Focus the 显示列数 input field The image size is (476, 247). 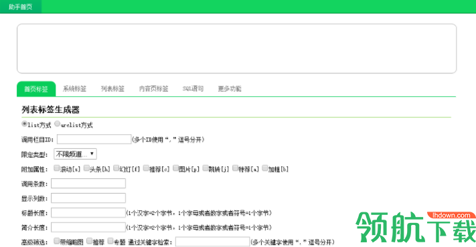pyautogui.click(x=88, y=198)
